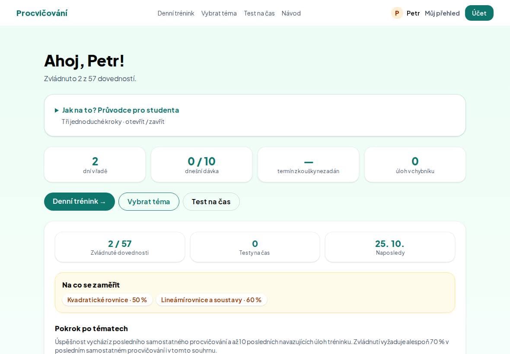The height and width of the screenshot is (354, 510).
Task: Click the Zvládnuto 2 z 57 dovedností text
Action: pyautogui.click(x=90, y=79)
